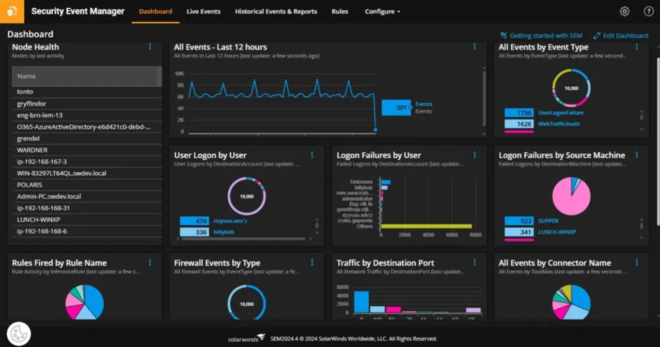This screenshot has height=347, width=660.
Task: Click the Edit Dashboard link
Action: (x=625, y=36)
